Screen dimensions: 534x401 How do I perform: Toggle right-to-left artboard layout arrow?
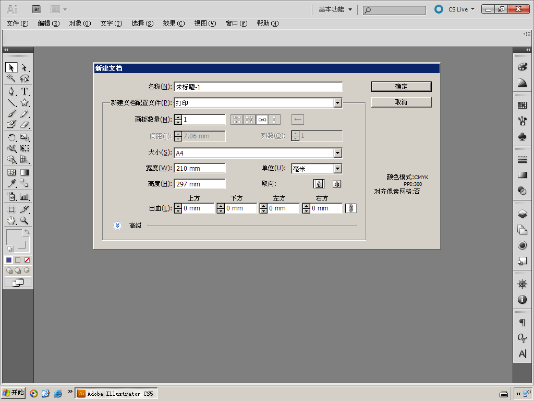pyautogui.click(x=298, y=120)
